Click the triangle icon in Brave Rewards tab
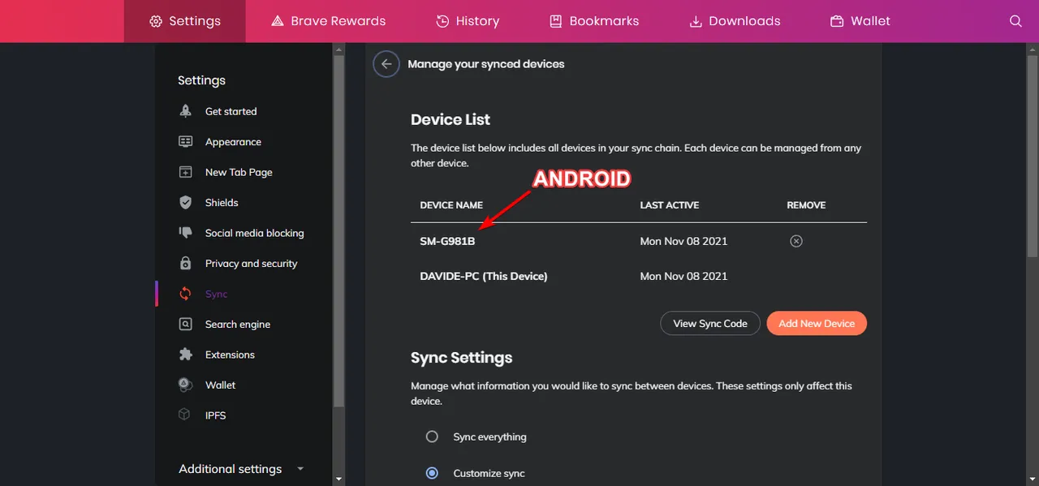This screenshot has width=1039, height=486. (278, 21)
